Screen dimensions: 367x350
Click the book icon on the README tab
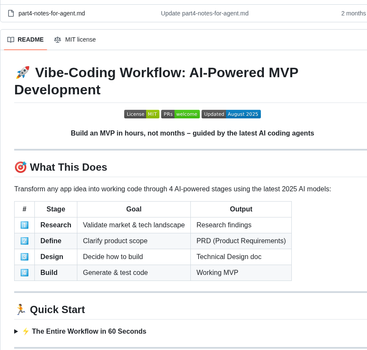pyautogui.click(x=11, y=39)
